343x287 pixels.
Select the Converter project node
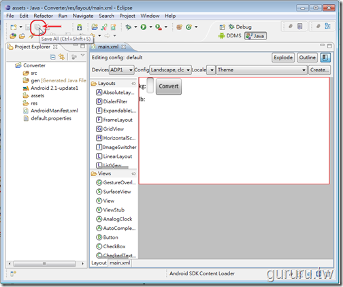pyautogui.click(x=34, y=65)
